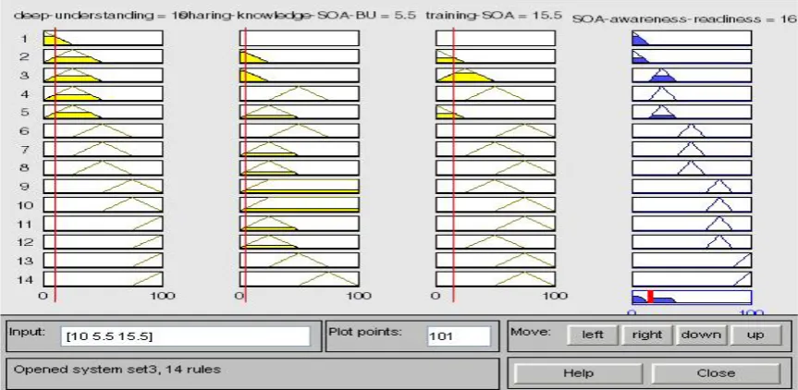The height and width of the screenshot is (390, 798).
Task: Click the aggregated output plot with red marker
Action: [x=692, y=297]
